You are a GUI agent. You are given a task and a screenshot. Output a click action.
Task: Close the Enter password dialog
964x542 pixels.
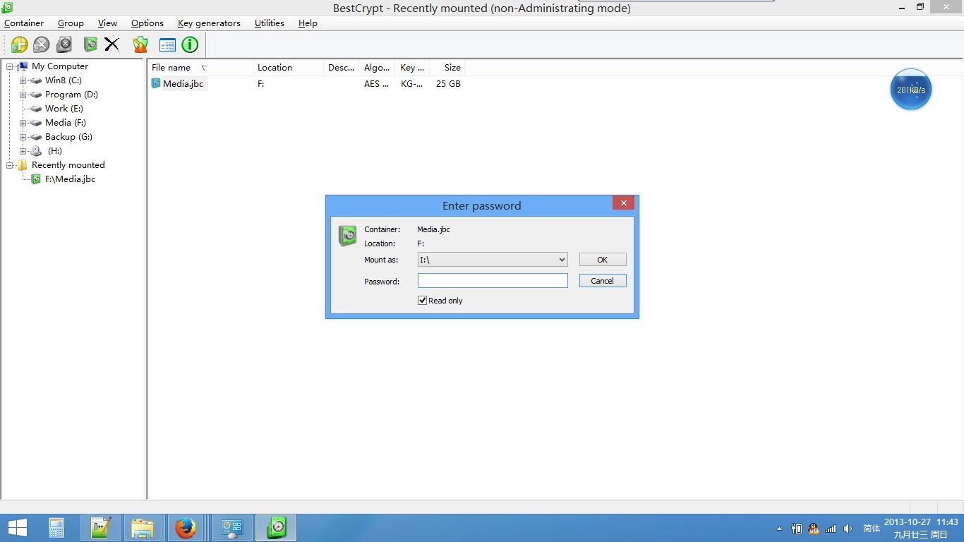(623, 203)
